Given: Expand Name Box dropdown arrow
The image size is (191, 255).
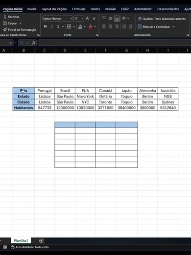Looking at the screenshot, I should click(x=10, y=43).
